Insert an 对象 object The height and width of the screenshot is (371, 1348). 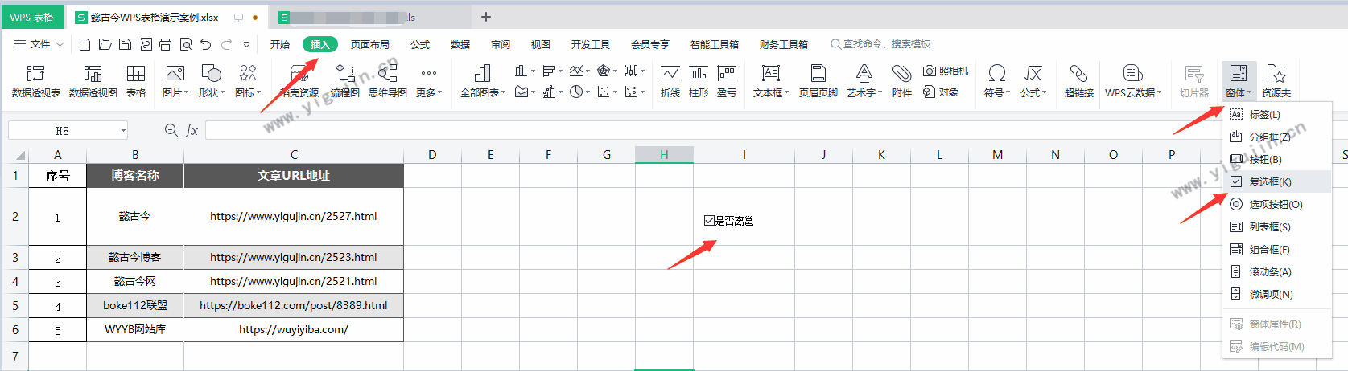pos(941,92)
